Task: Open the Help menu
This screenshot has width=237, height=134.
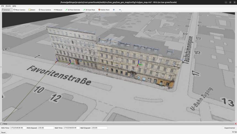Action: (14, 6)
